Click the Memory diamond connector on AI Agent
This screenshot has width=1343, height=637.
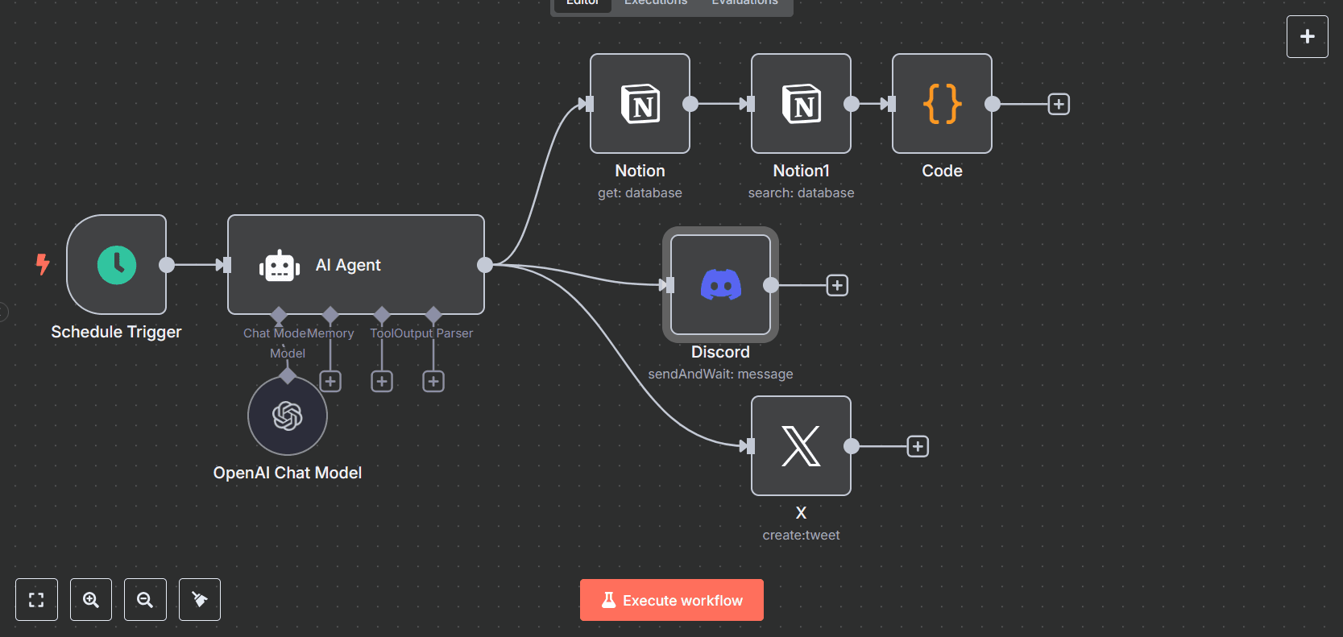330,314
